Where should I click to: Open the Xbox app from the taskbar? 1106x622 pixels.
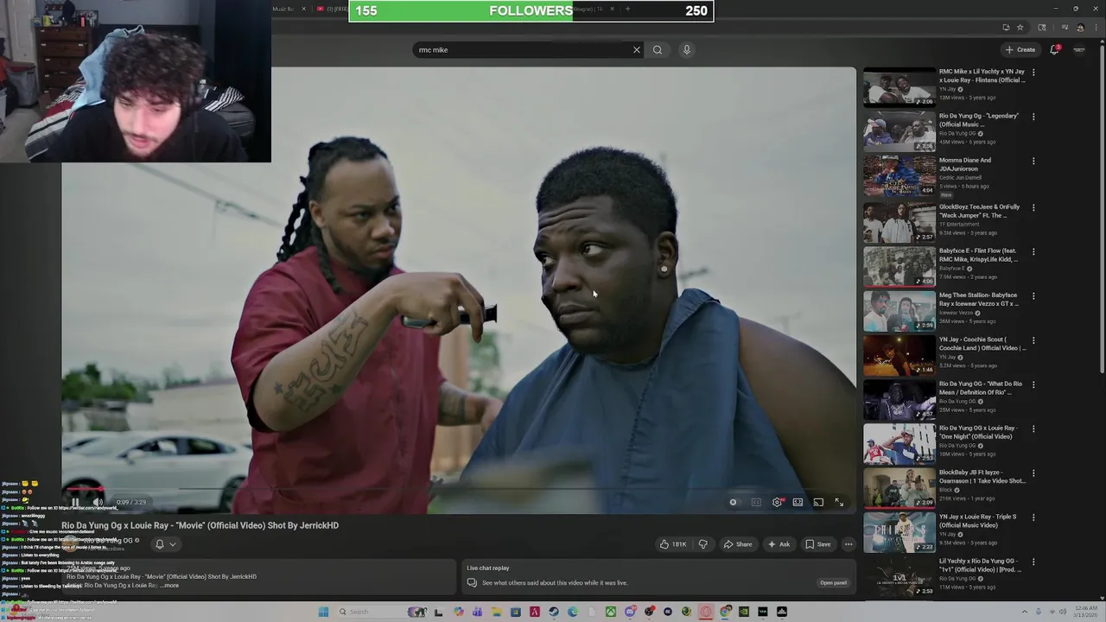click(x=610, y=612)
